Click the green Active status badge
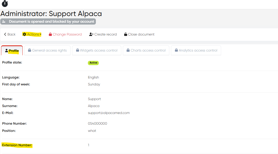The image size is (278, 154). 93,63
